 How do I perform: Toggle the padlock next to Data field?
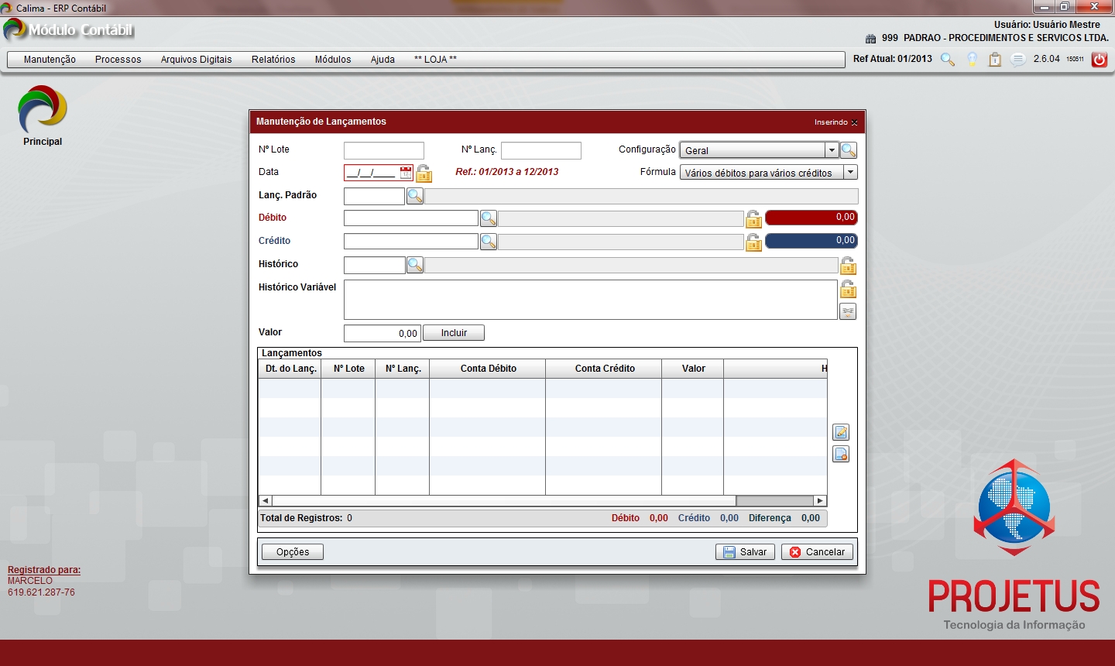click(424, 173)
